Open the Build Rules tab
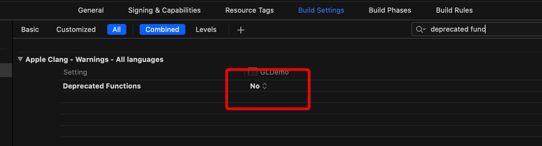The width and height of the screenshot is (542, 146). [x=454, y=10]
